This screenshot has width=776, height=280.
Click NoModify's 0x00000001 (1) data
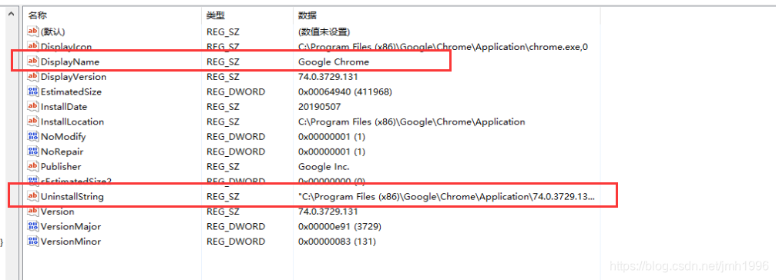(331, 136)
